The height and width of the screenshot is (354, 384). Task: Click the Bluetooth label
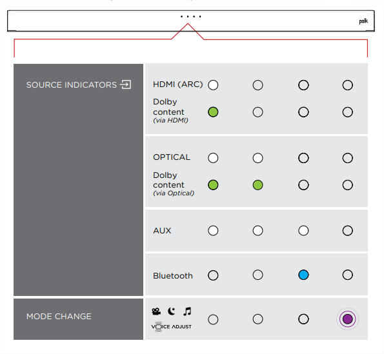(x=173, y=276)
